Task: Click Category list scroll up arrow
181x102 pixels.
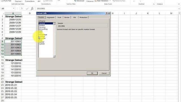Action: tap(54, 24)
